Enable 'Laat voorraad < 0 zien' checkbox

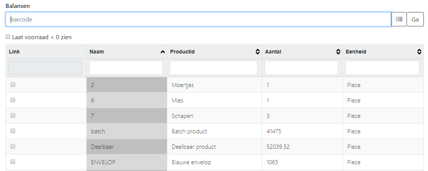8,37
